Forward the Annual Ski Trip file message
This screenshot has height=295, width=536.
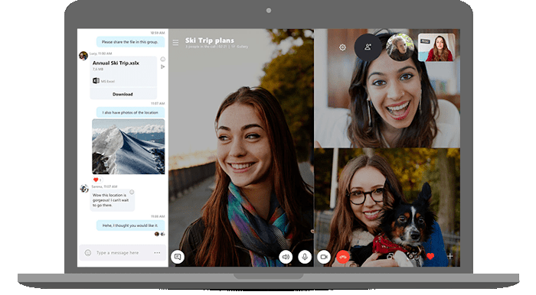point(162,66)
